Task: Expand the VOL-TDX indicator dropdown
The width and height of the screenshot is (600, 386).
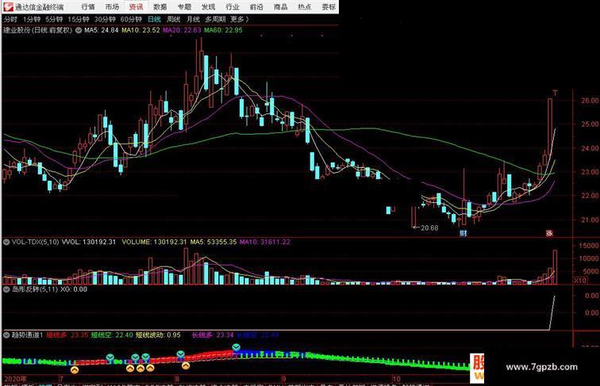Action: (x=6, y=242)
